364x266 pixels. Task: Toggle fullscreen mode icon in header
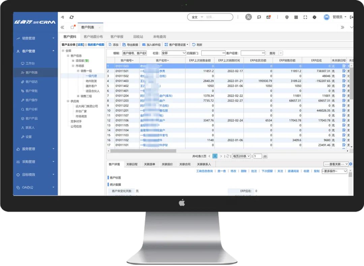click(305, 17)
